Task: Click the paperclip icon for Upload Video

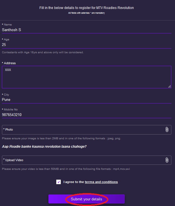Action: (167, 160)
